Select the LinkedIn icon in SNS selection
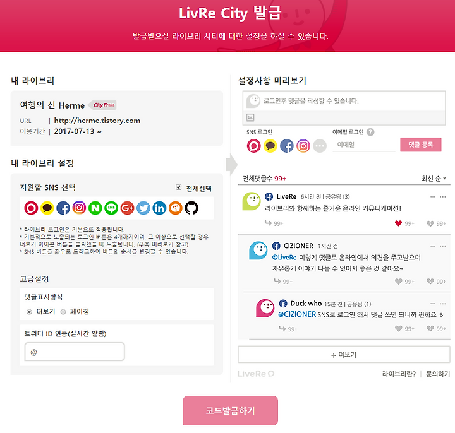Viewport: 455px width, 433px height. point(159,208)
